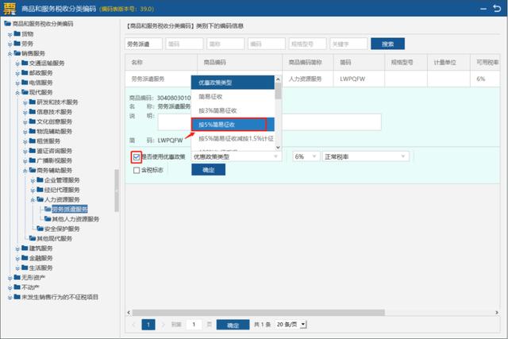508x339 pixels.
Task: Expand the 建筑服务 tree node chevron
Action: click(x=17, y=249)
